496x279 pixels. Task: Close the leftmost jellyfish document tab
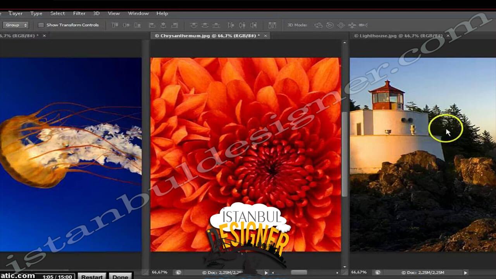(x=44, y=36)
